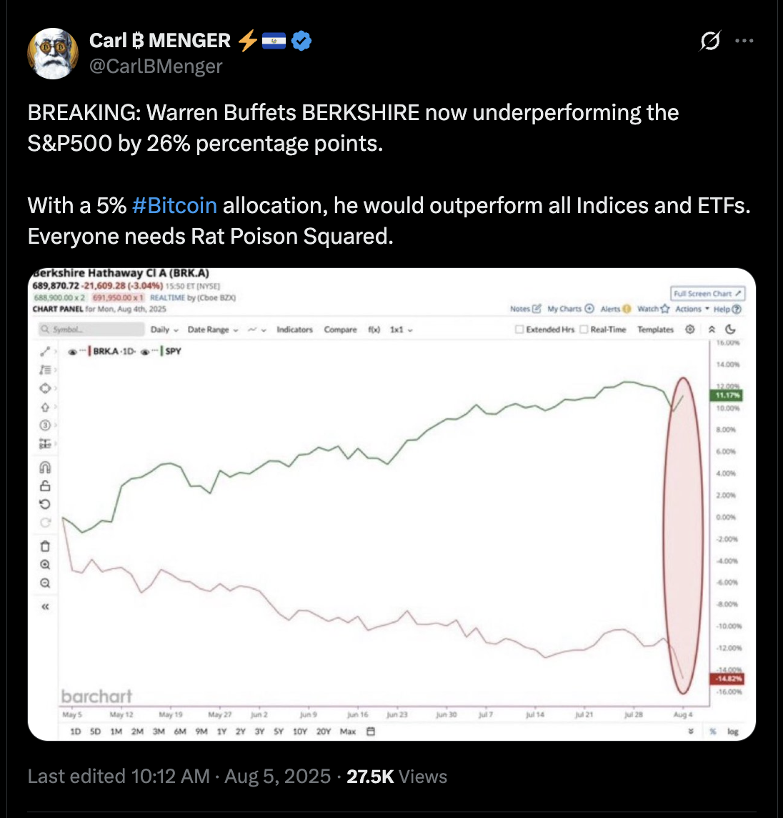Screen dimensions: 783x818
Task: Click the Full Screen Chart button
Action: click(708, 294)
